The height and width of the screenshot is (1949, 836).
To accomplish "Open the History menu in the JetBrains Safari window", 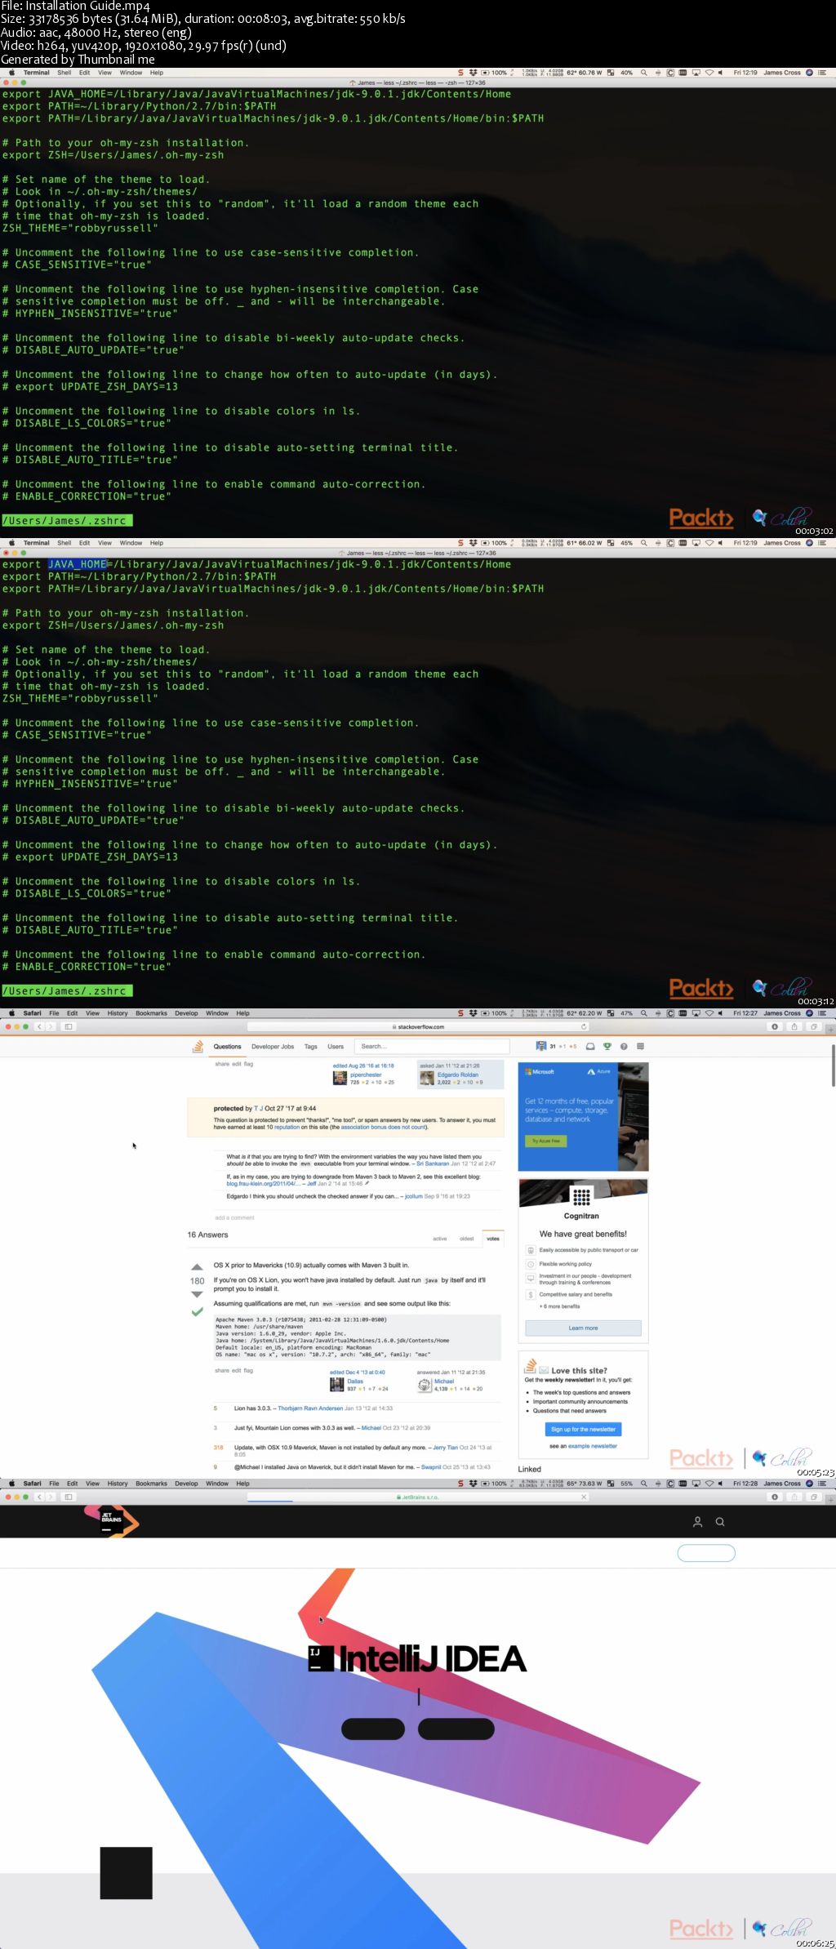I will 118,1484.
